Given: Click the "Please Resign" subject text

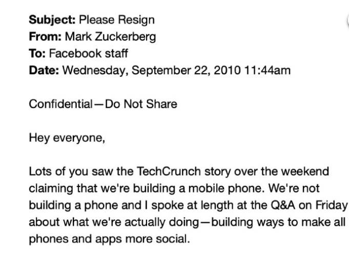Looking at the screenshot, I should click(x=117, y=21).
